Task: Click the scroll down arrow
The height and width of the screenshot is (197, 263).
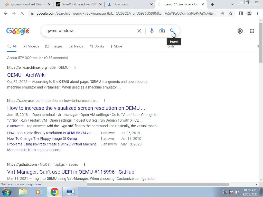Action: click(261, 180)
